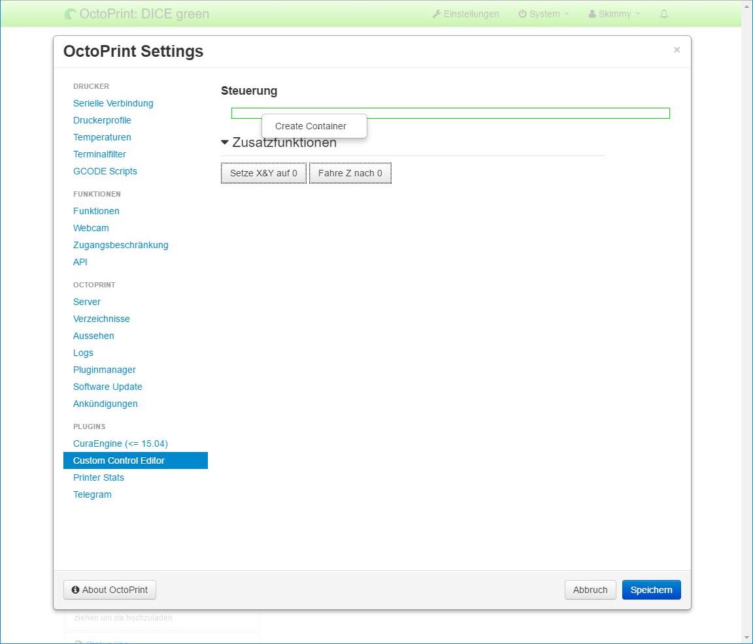Open Serielle Verbindung settings
Viewport: 753px width, 644px height.
113,103
